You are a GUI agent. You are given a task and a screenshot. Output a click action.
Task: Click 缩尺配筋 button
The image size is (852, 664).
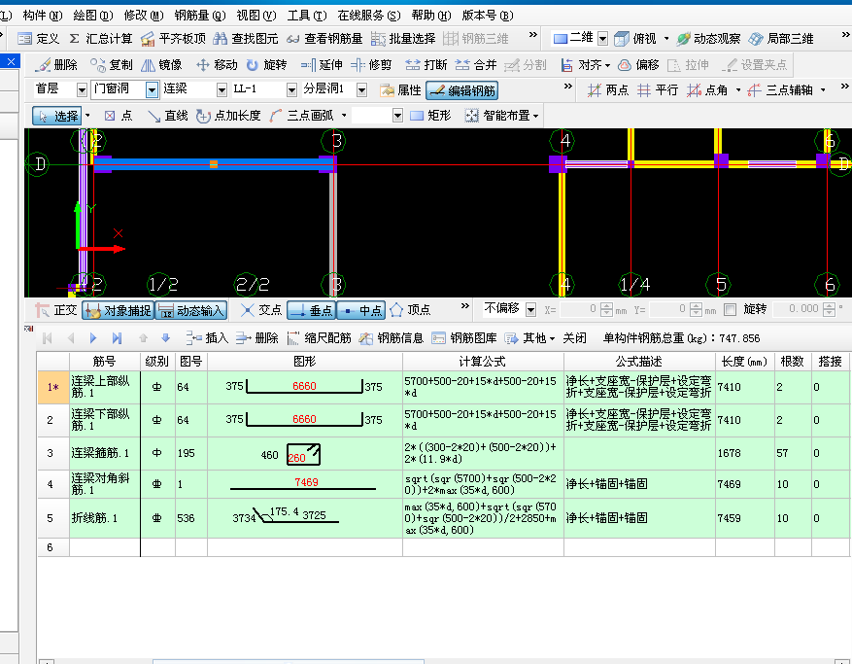click(x=319, y=338)
